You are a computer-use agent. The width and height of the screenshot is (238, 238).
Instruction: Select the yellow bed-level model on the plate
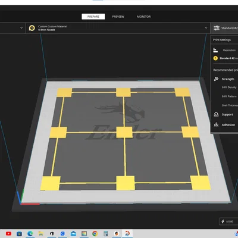pyautogui.click(x=124, y=132)
